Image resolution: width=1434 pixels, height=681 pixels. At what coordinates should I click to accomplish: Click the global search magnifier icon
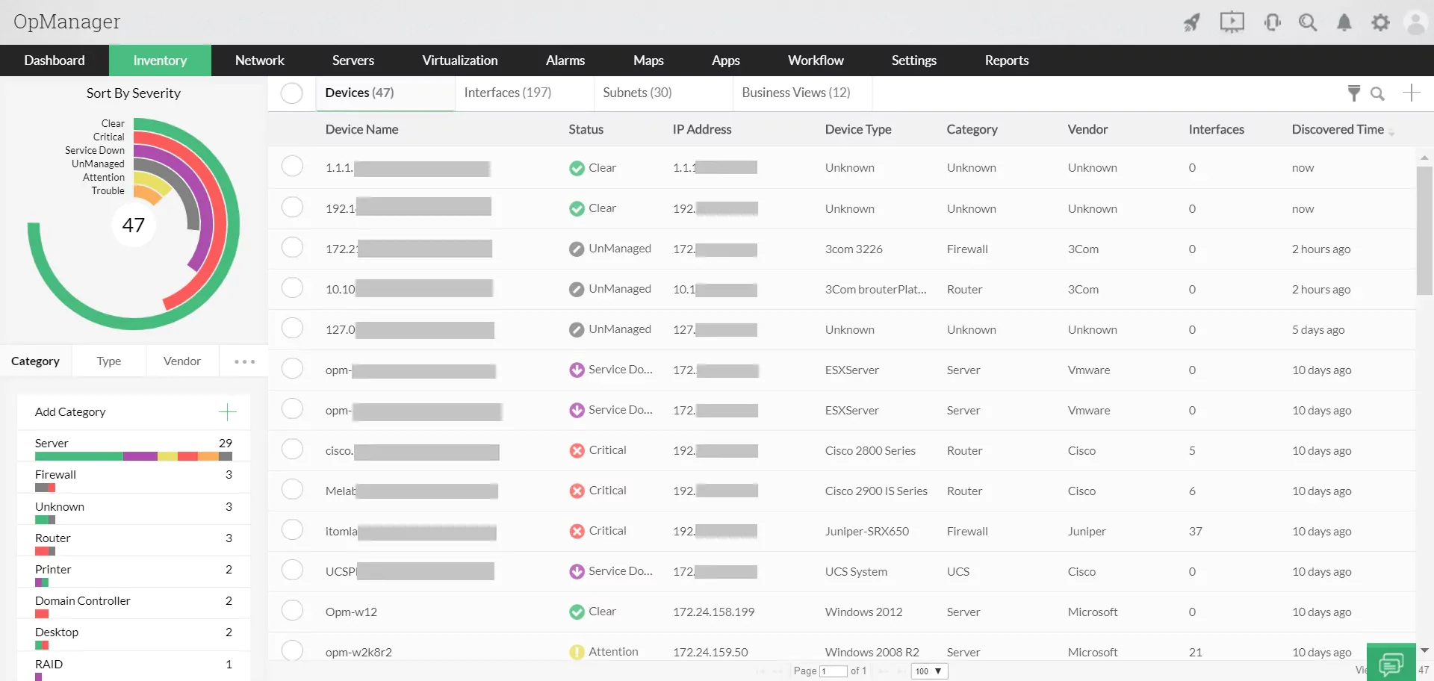pyautogui.click(x=1308, y=22)
